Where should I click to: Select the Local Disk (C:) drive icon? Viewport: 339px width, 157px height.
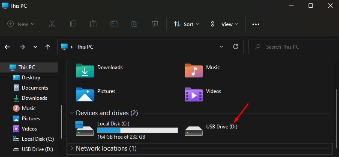pyautogui.click(x=85, y=129)
